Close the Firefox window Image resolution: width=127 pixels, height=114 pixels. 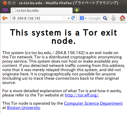(x=5, y=3)
